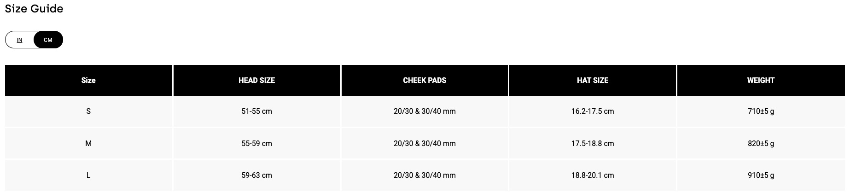Click the 710±5 g weight cell
The width and height of the screenshot is (850, 193).
click(761, 111)
